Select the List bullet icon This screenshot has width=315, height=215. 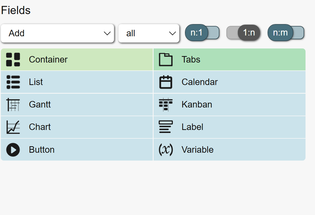click(13, 82)
